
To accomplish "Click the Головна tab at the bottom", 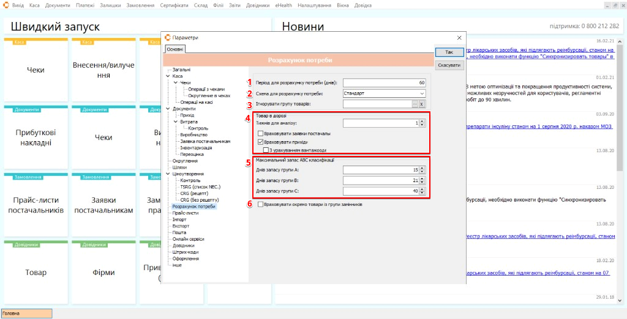I will tap(26, 313).
